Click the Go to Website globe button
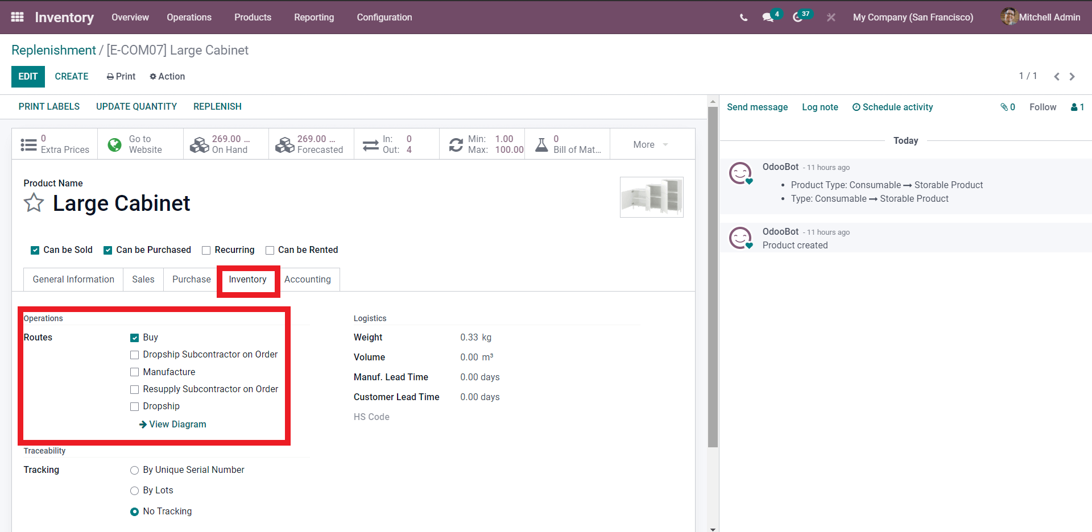 click(x=140, y=144)
